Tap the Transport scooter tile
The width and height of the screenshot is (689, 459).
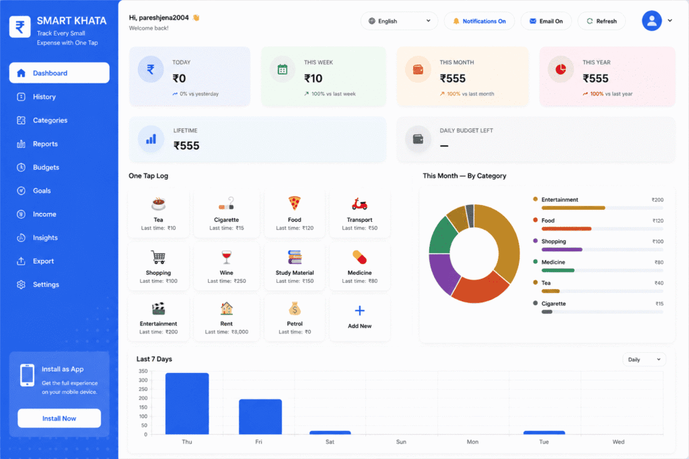[x=359, y=214]
